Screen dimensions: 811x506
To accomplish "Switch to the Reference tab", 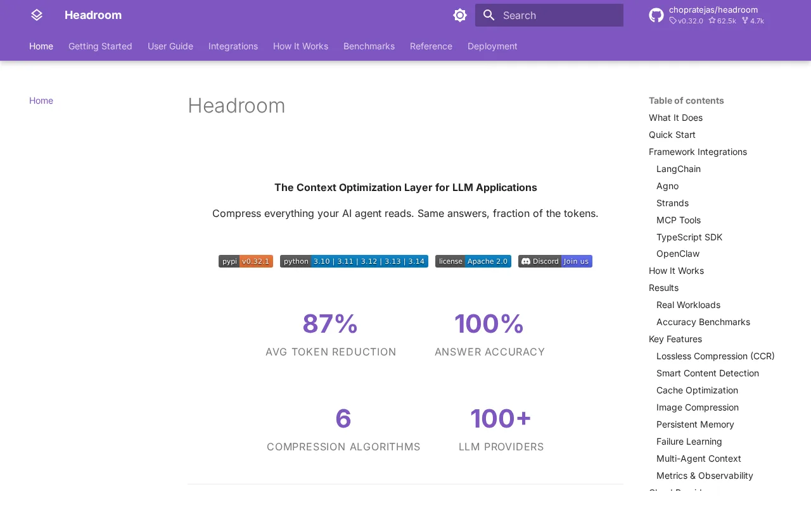I will [x=431, y=46].
